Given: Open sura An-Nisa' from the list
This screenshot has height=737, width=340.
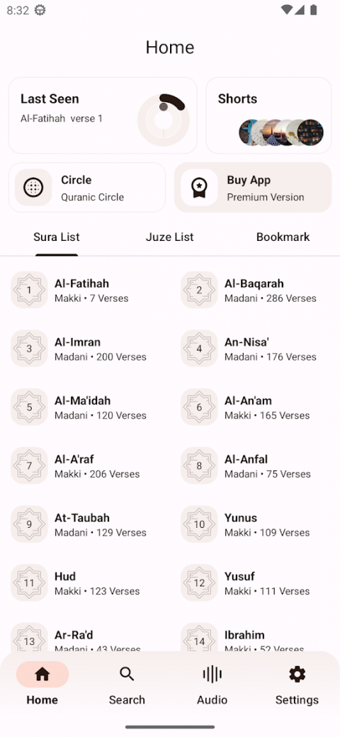Looking at the screenshot, I should coord(249,349).
